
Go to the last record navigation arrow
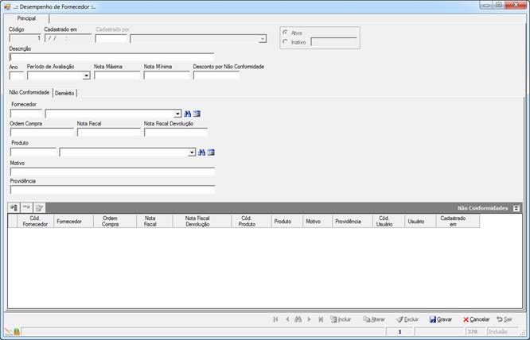pos(321,319)
